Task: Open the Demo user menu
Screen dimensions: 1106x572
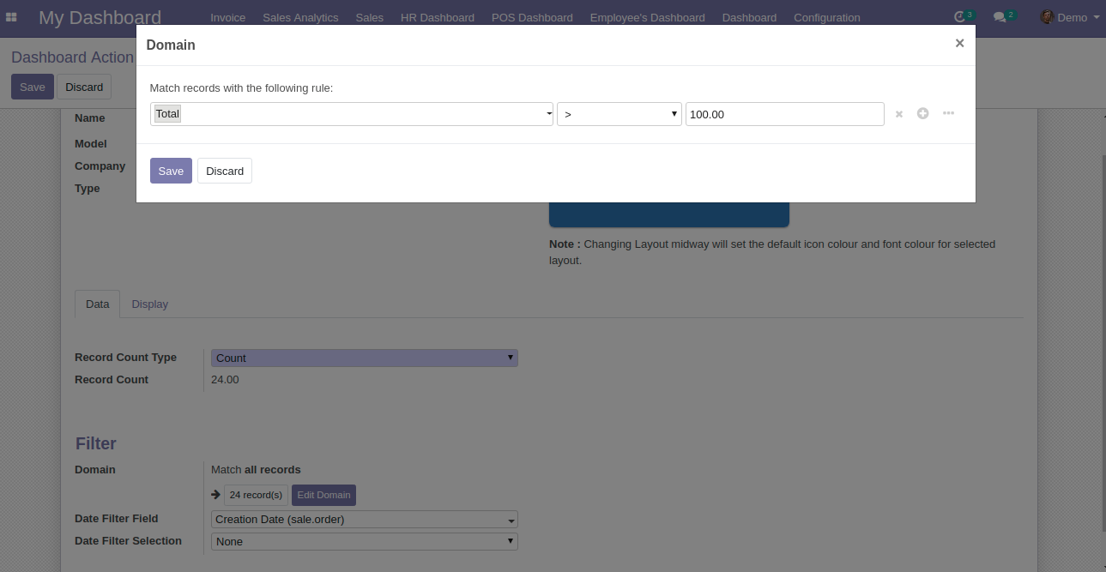Action: 1069,17
